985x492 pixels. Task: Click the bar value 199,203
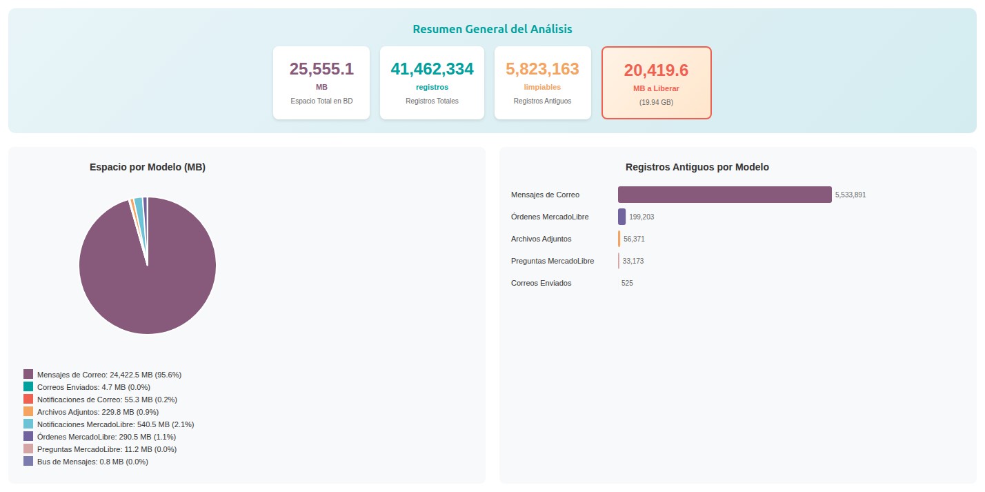[641, 217]
